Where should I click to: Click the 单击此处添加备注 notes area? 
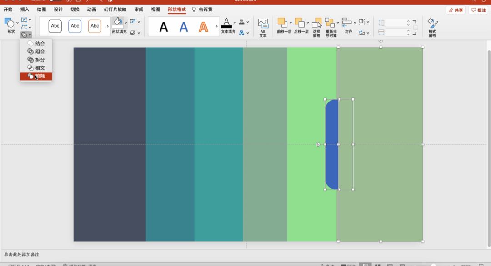point(22,255)
